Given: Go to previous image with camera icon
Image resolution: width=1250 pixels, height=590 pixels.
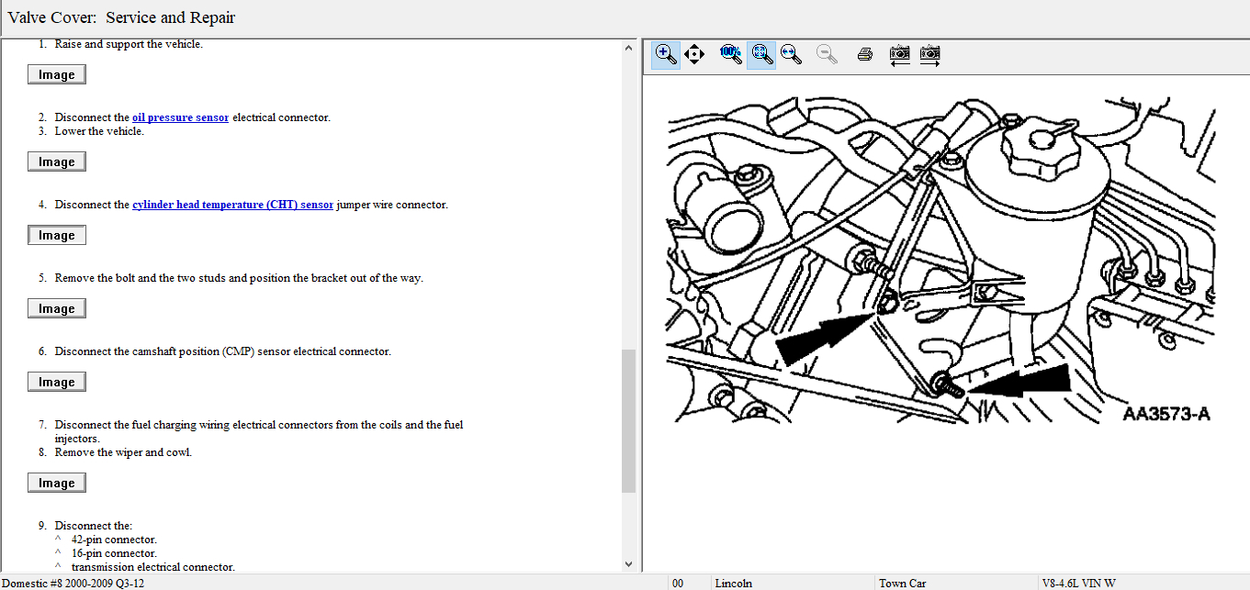Looking at the screenshot, I should click(900, 54).
